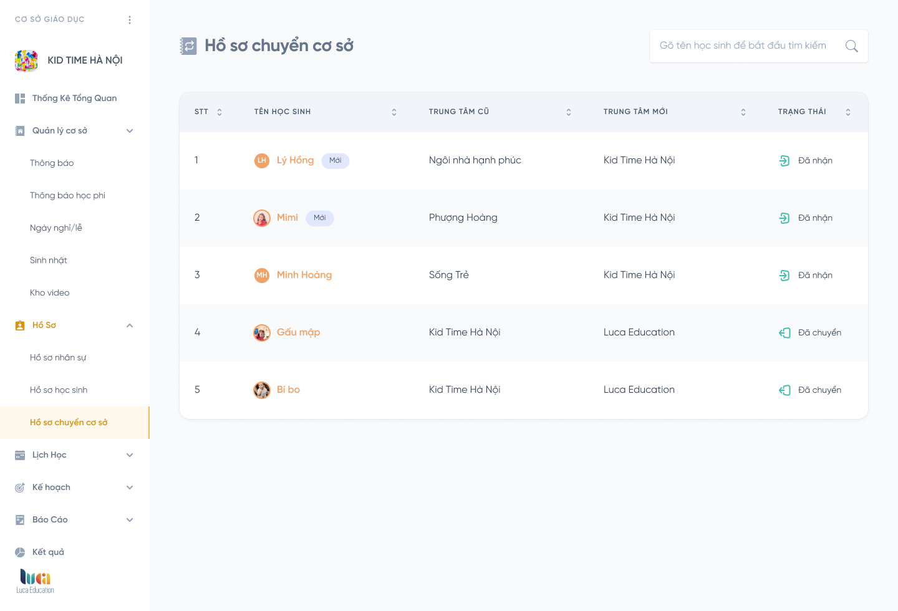Click the three-dot menu beside CƠ SỞ GIÁO DỤC
Image resolution: width=898 pixels, height=611 pixels.
130,20
